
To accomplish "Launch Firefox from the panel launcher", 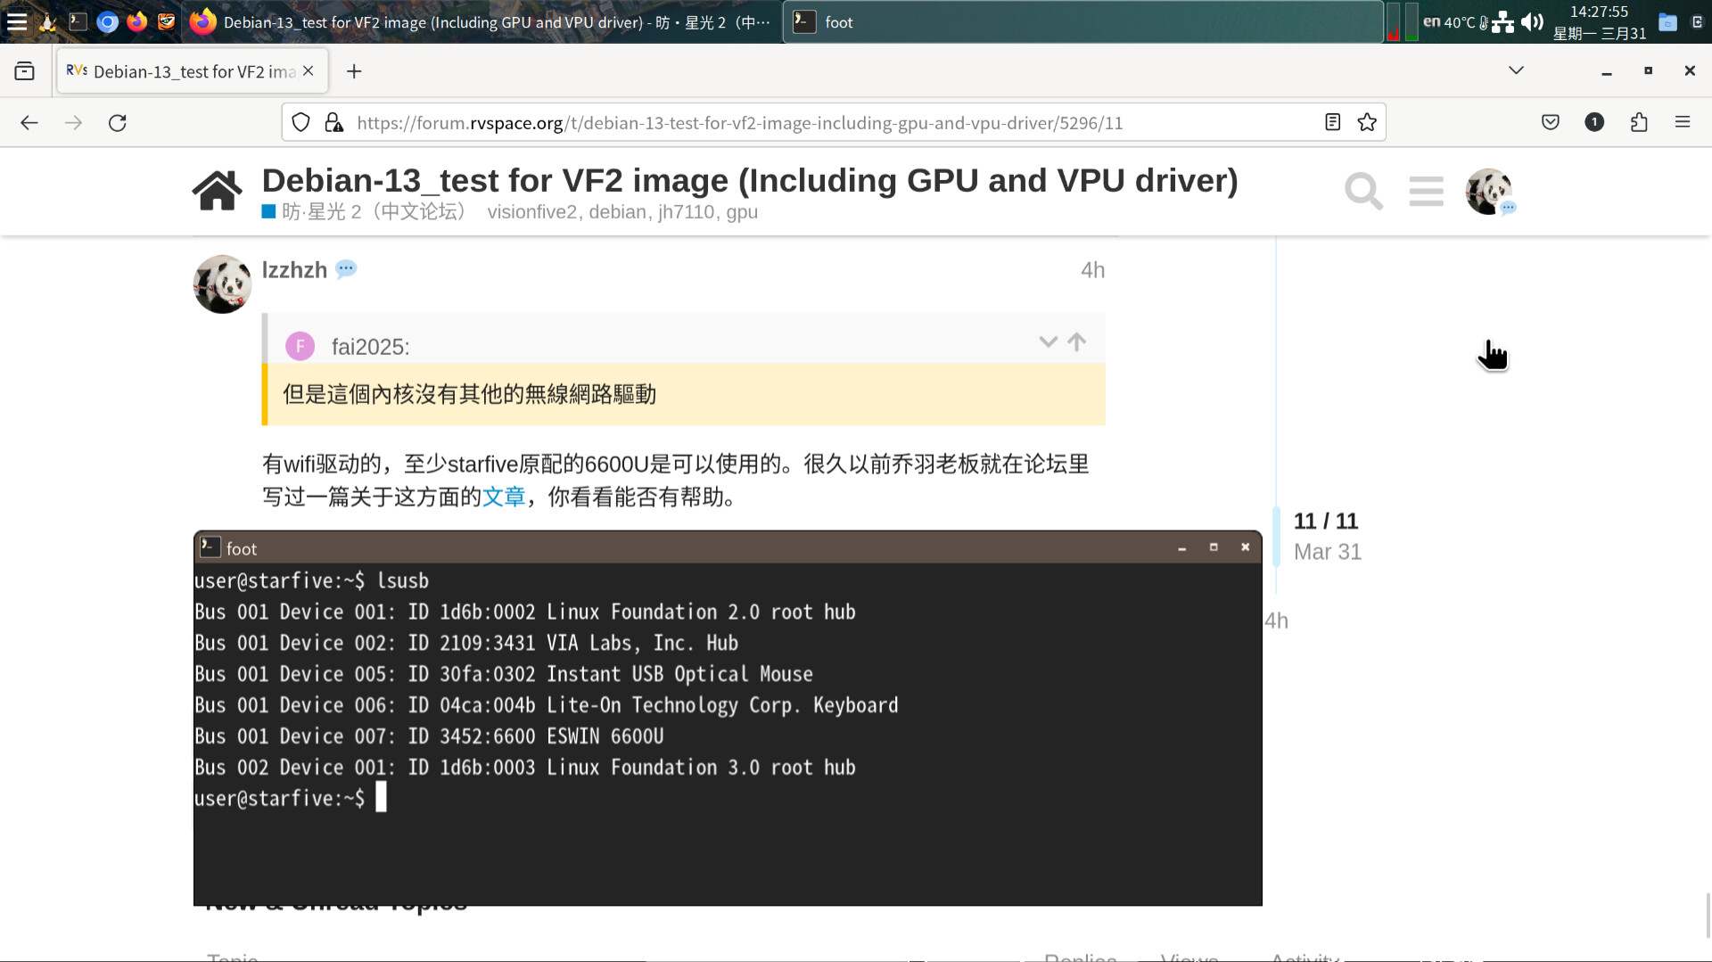I will (136, 21).
